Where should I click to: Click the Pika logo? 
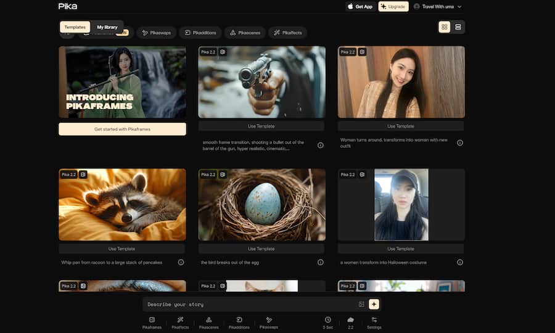pos(68,6)
